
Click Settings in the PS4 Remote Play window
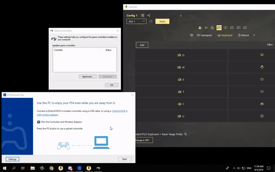point(12,159)
